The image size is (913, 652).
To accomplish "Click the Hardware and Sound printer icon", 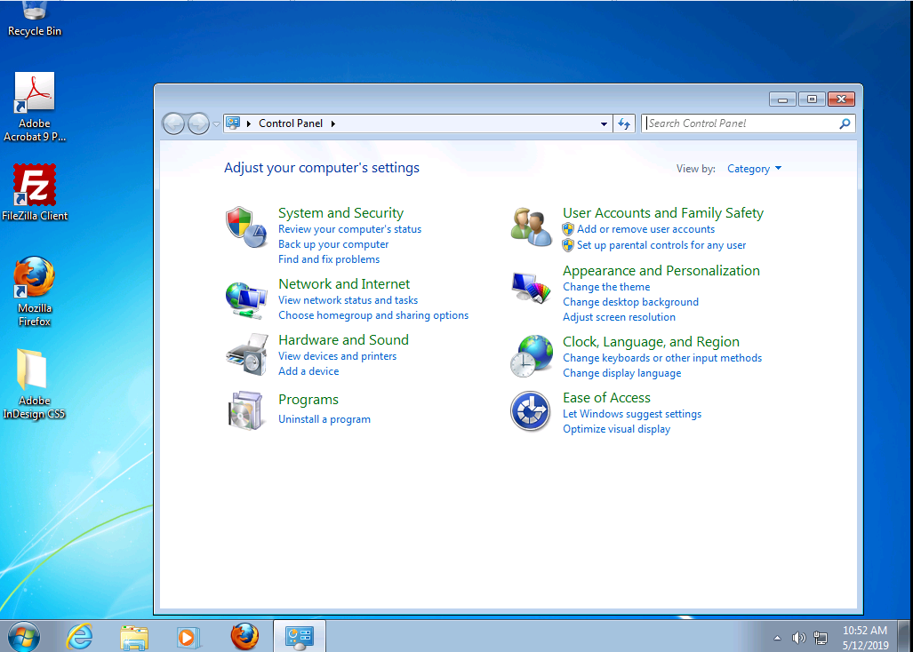I will [246, 355].
